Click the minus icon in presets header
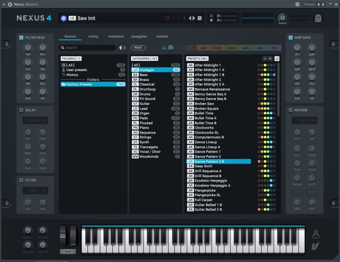This screenshot has width=340, height=262. click(265, 58)
